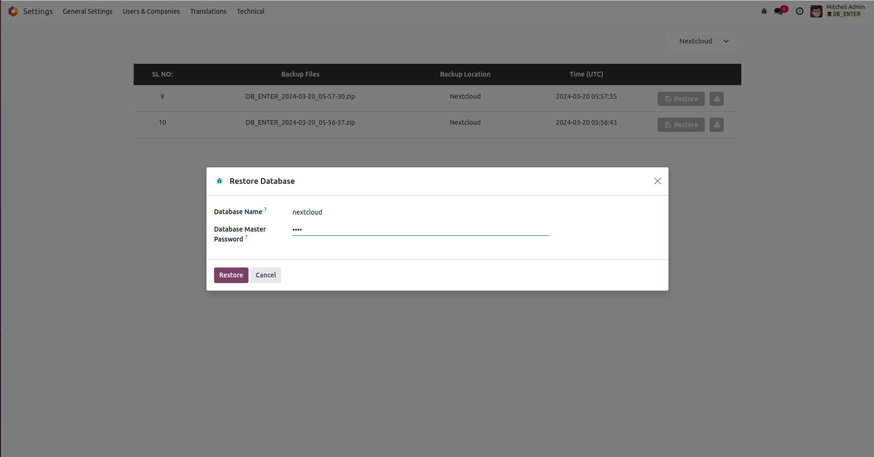Open the General Settings menu

[87, 11]
